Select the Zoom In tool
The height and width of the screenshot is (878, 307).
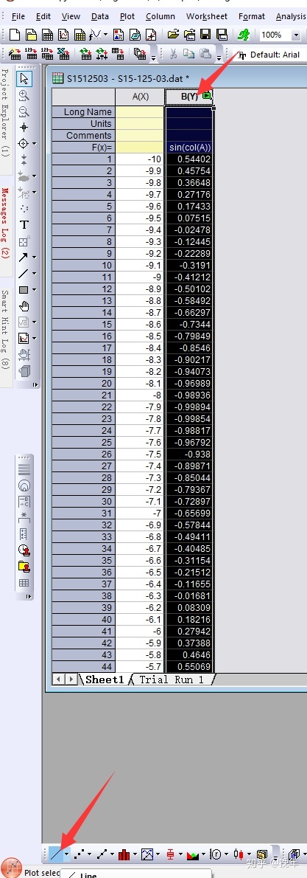24,96
